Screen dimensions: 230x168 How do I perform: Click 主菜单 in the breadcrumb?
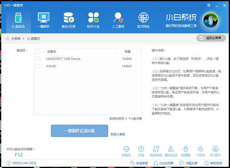(16, 39)
